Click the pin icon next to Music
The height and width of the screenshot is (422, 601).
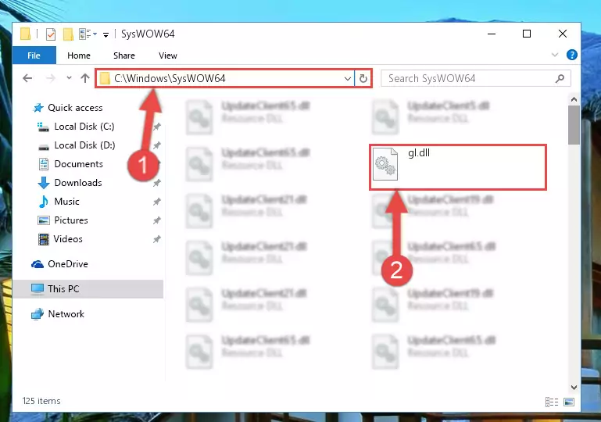click(157, 202)
